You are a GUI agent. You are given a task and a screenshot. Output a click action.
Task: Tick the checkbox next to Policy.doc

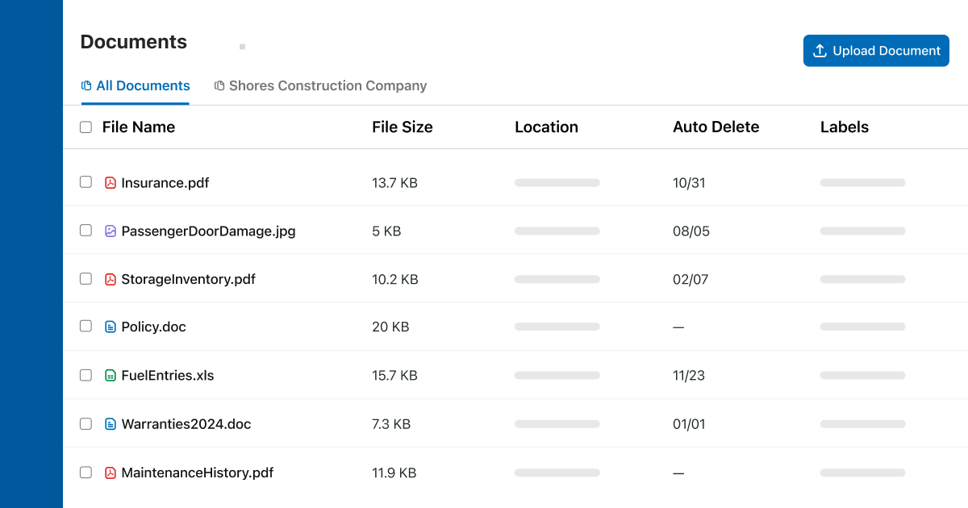[86, 327]
